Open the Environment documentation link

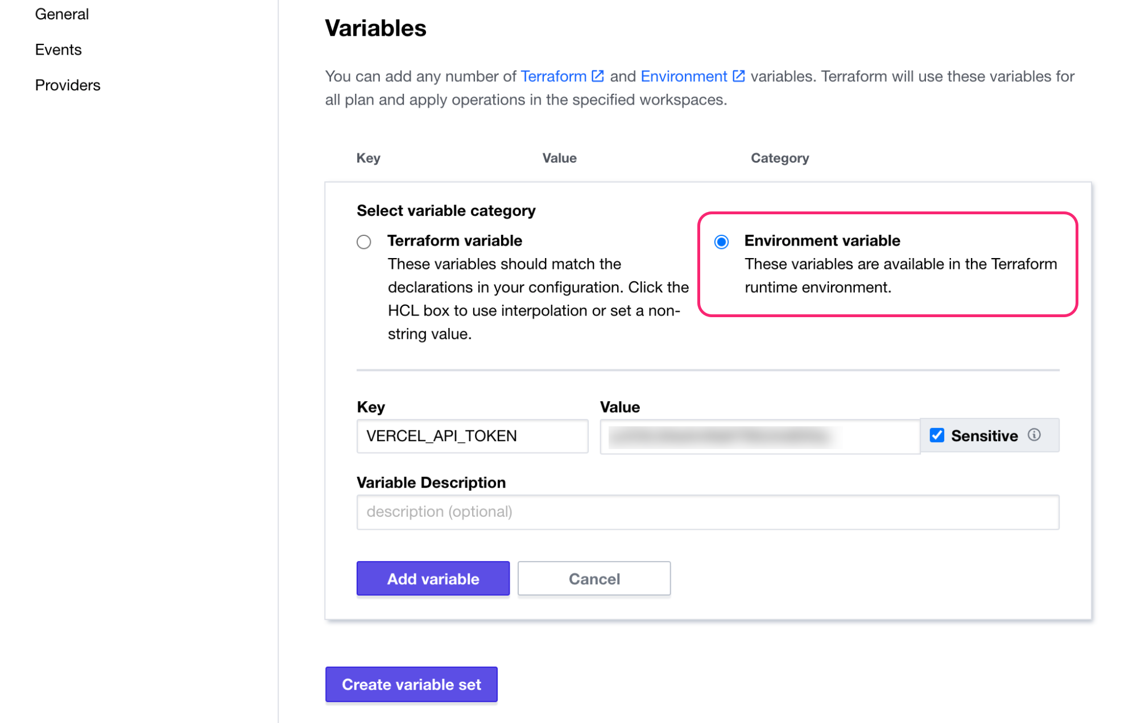coord(684,76)
